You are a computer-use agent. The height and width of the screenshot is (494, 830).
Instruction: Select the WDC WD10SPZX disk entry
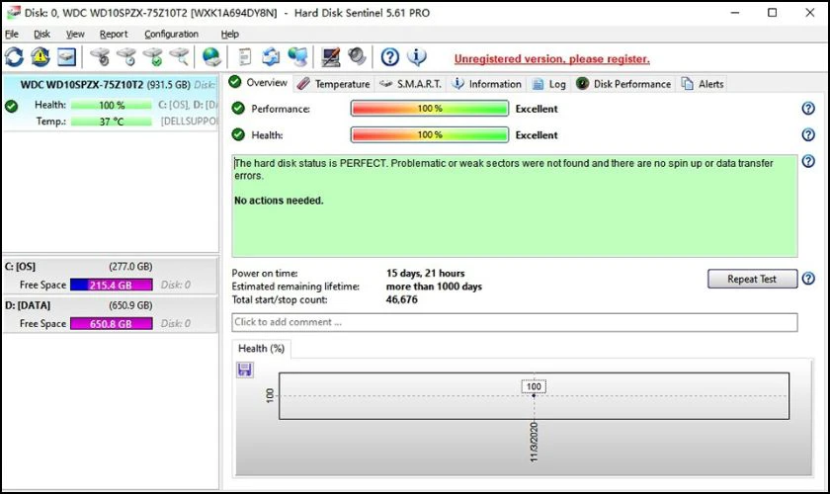coord(110,102)
